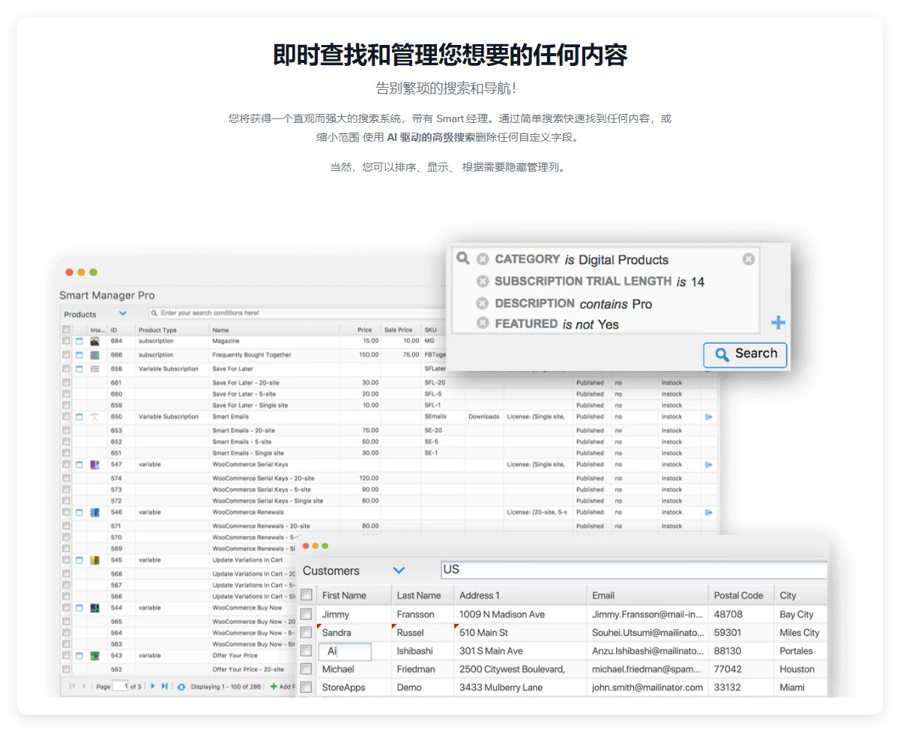Sort customers by Postal Code column
The width and height of the screenshot is (900, 732).
[738, 596]
